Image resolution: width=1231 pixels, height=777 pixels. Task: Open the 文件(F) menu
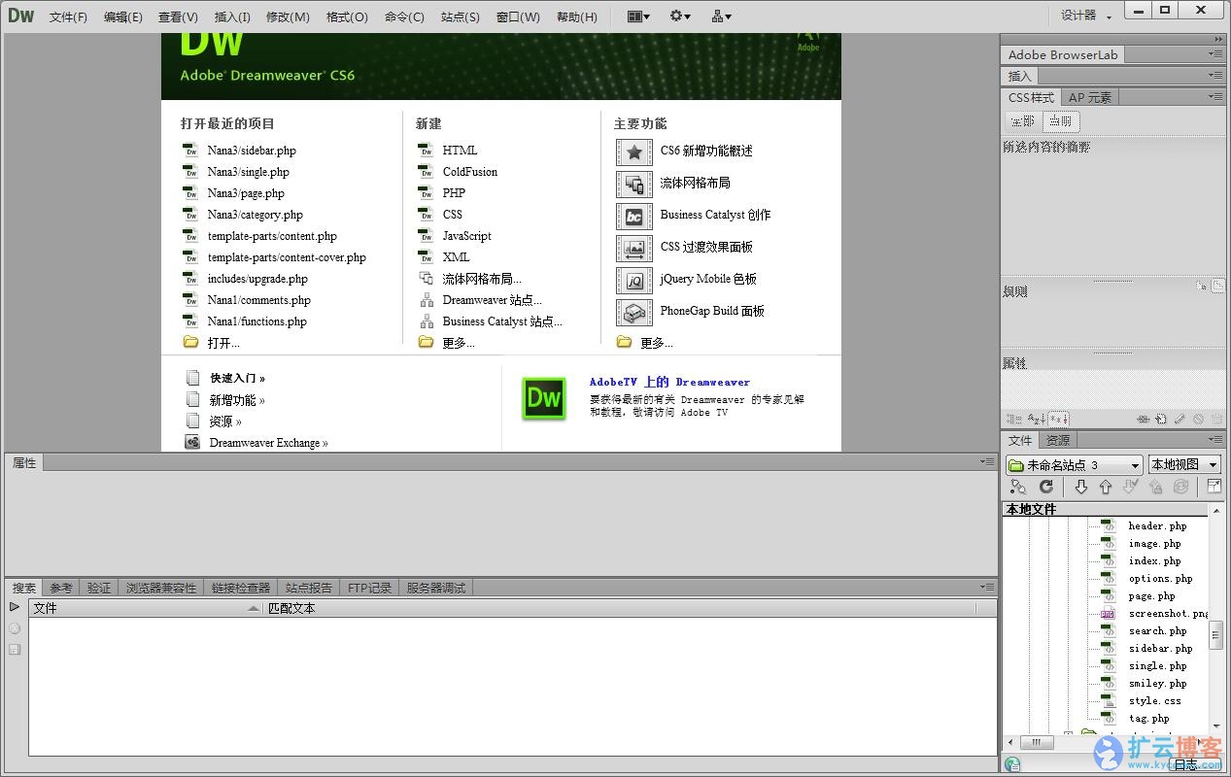coord(68,17)
